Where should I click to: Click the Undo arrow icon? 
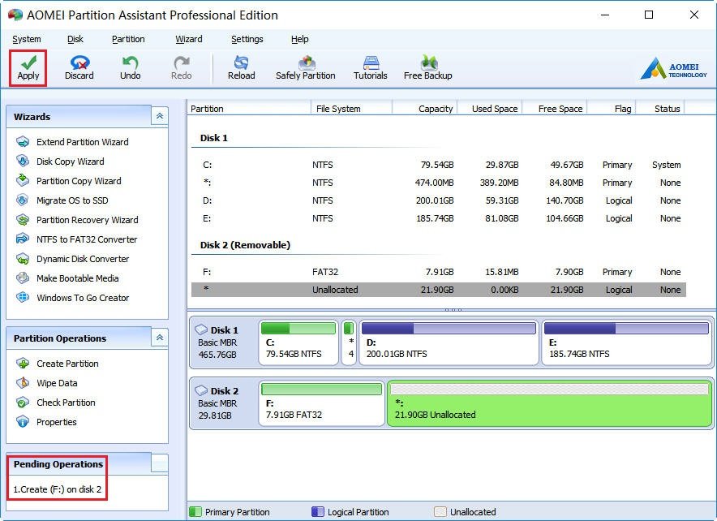[x=130, y=62]
